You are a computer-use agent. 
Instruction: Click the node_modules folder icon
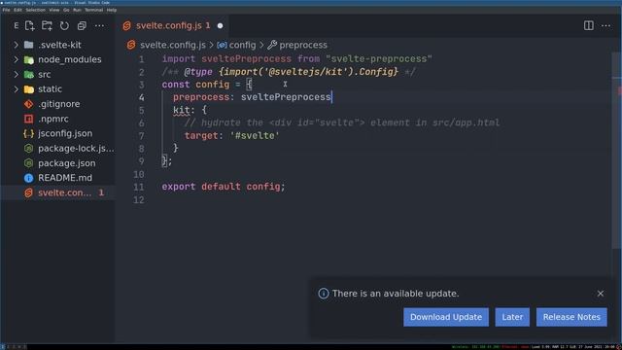(28, 59)
